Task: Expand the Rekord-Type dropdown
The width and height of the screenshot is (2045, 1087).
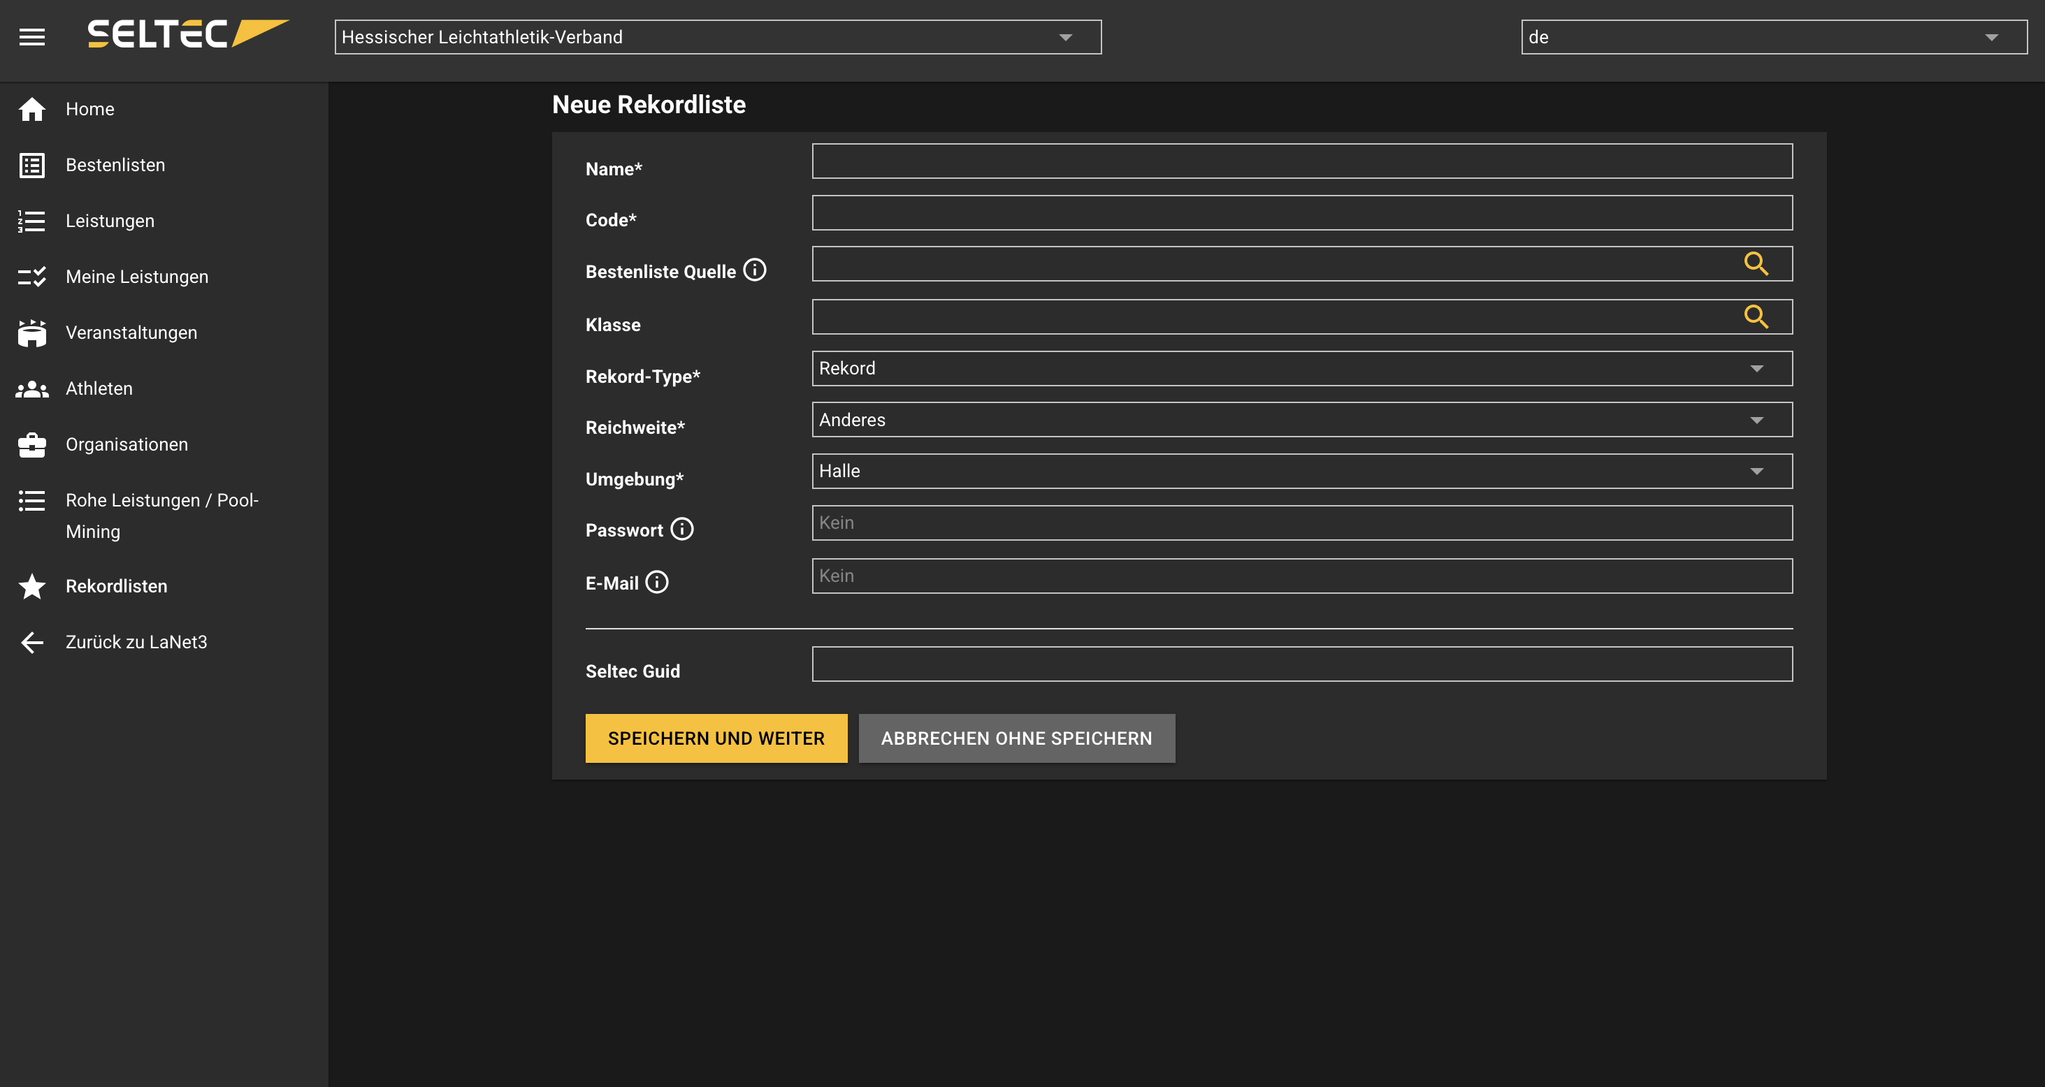Action: 1302,369
